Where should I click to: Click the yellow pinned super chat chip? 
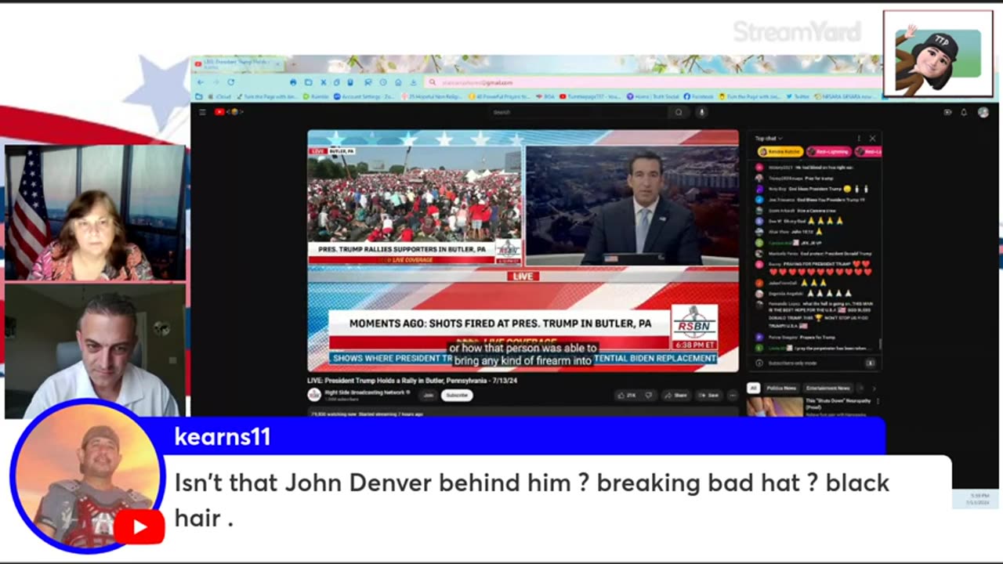[x=780, y=151]
